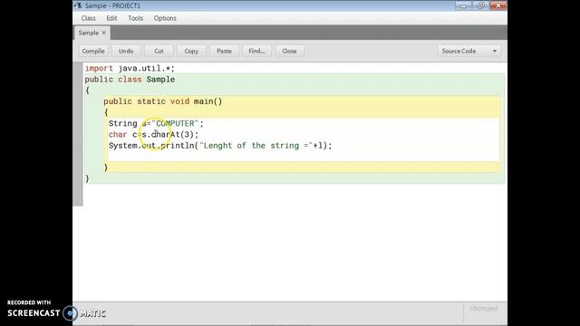Place cursor in 'import java.util.*;' line

130,69
